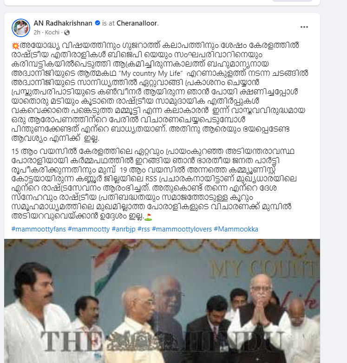Open the #mammoottylovers hashtag

click(x=182, y=229)
